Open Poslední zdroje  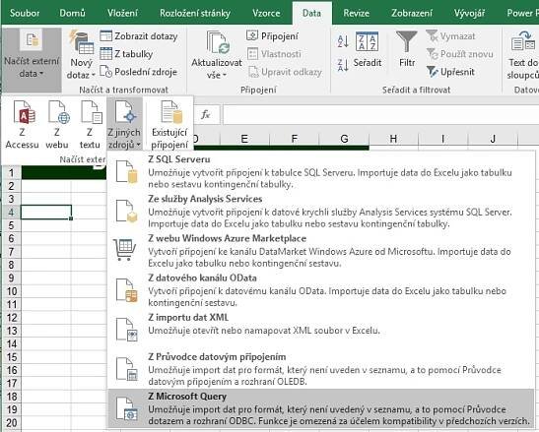[139, 72]
